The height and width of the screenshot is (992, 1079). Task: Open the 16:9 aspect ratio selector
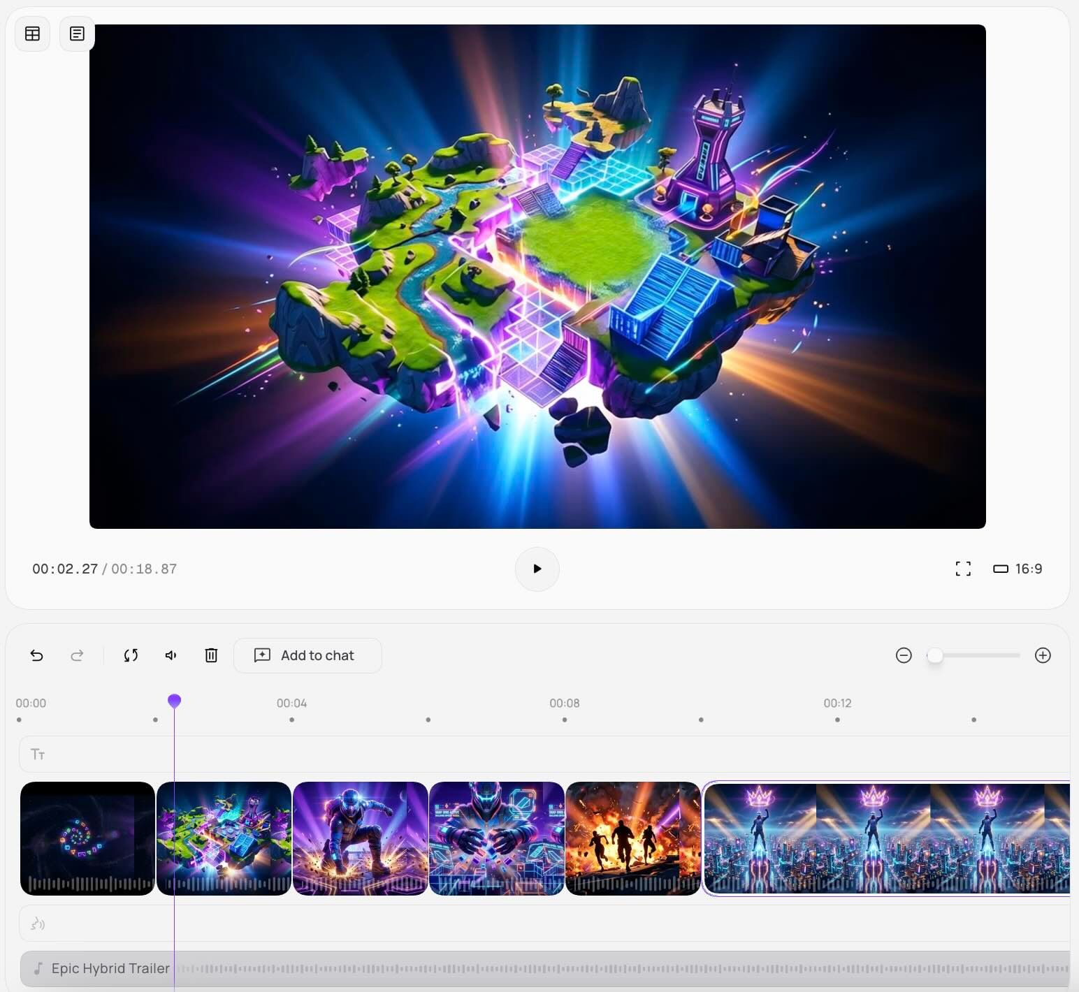pyautogui.click(x=1018, y=569)
